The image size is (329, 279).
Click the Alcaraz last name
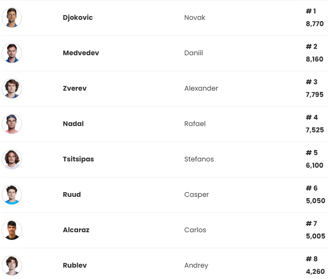pos(76,230)
